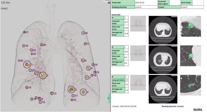Select nodule marker 3 in the lung rendering
The image size is (207, 112).
click(43, 75)
